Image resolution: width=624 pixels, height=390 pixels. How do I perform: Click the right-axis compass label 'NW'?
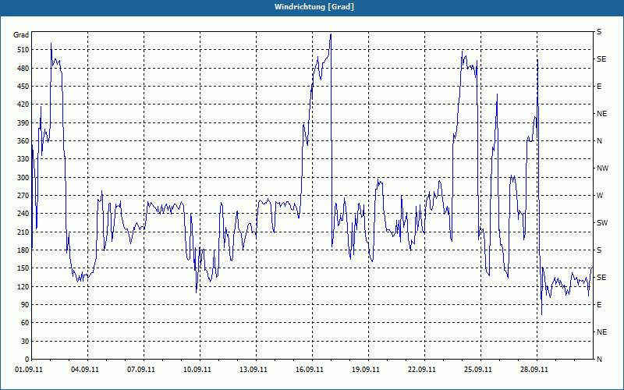click(x=602, y=168)
